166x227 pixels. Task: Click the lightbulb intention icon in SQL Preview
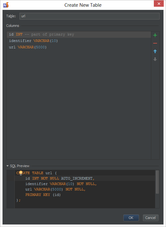point(21,173)
